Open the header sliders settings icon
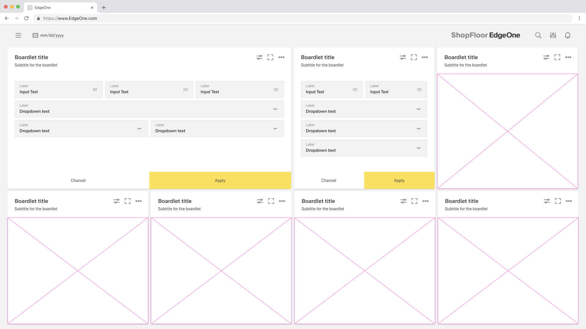Screen dimensions: 586x329 coord(553,35)
